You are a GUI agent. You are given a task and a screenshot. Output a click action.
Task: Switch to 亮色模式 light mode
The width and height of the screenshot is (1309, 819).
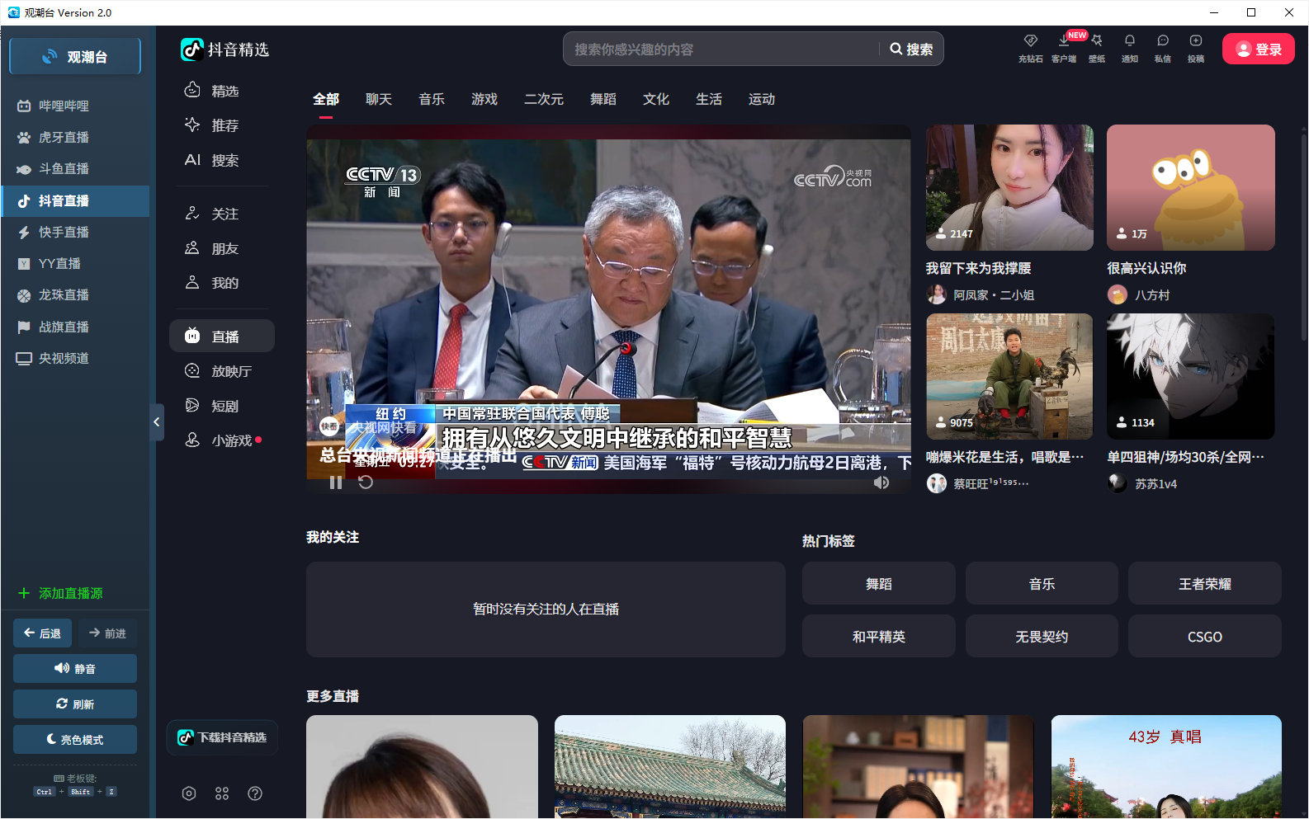click(75, 740)
